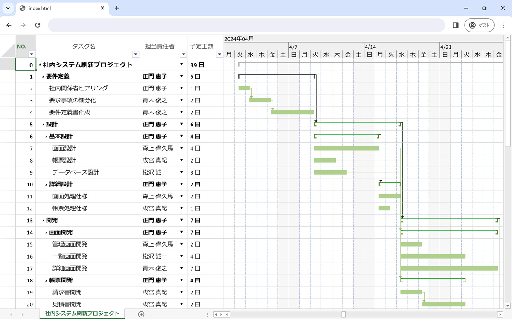This screenshot has width=512, height=320.
Task: Click the browser back arrow icon
Action: point(9,25)
